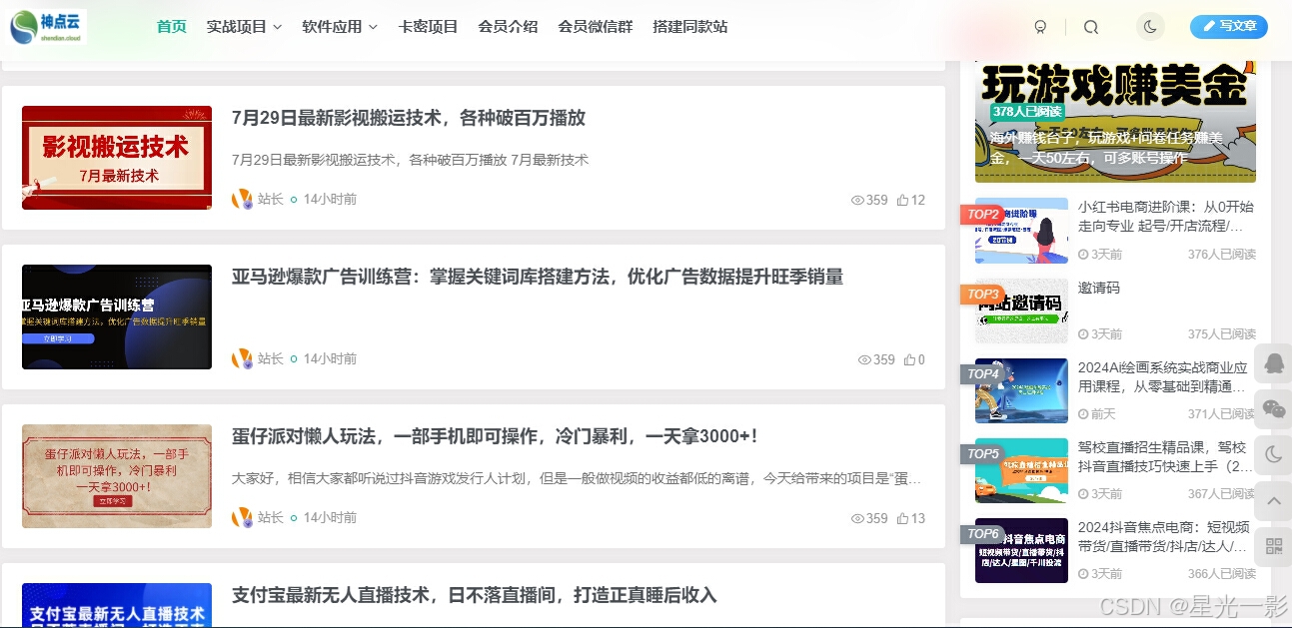Screen dimensions: 1292x628
Task: Open article 支付宝最新无人直播技术 title
Action: (x=475, y=595)
